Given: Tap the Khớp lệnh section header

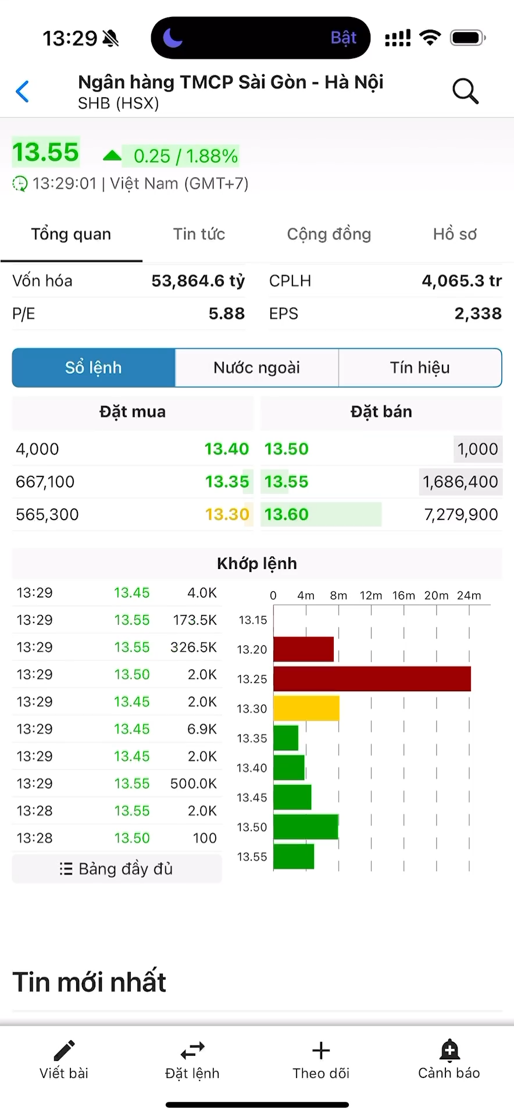Looking at the screenshot, I should (257, 564).
